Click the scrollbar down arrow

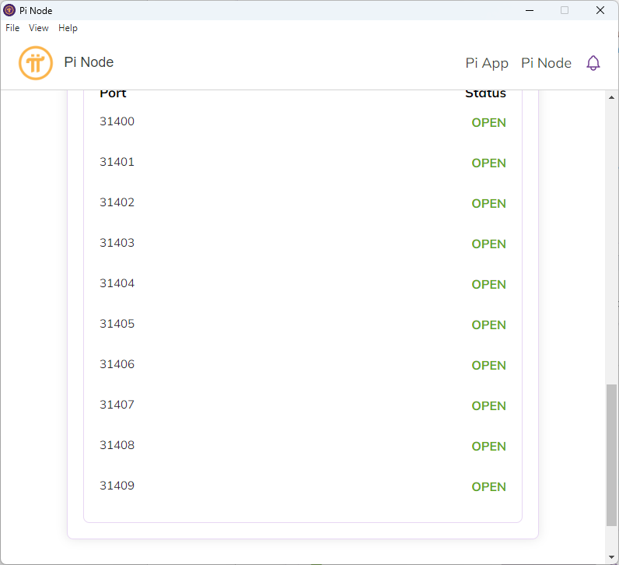click(611, 557)
